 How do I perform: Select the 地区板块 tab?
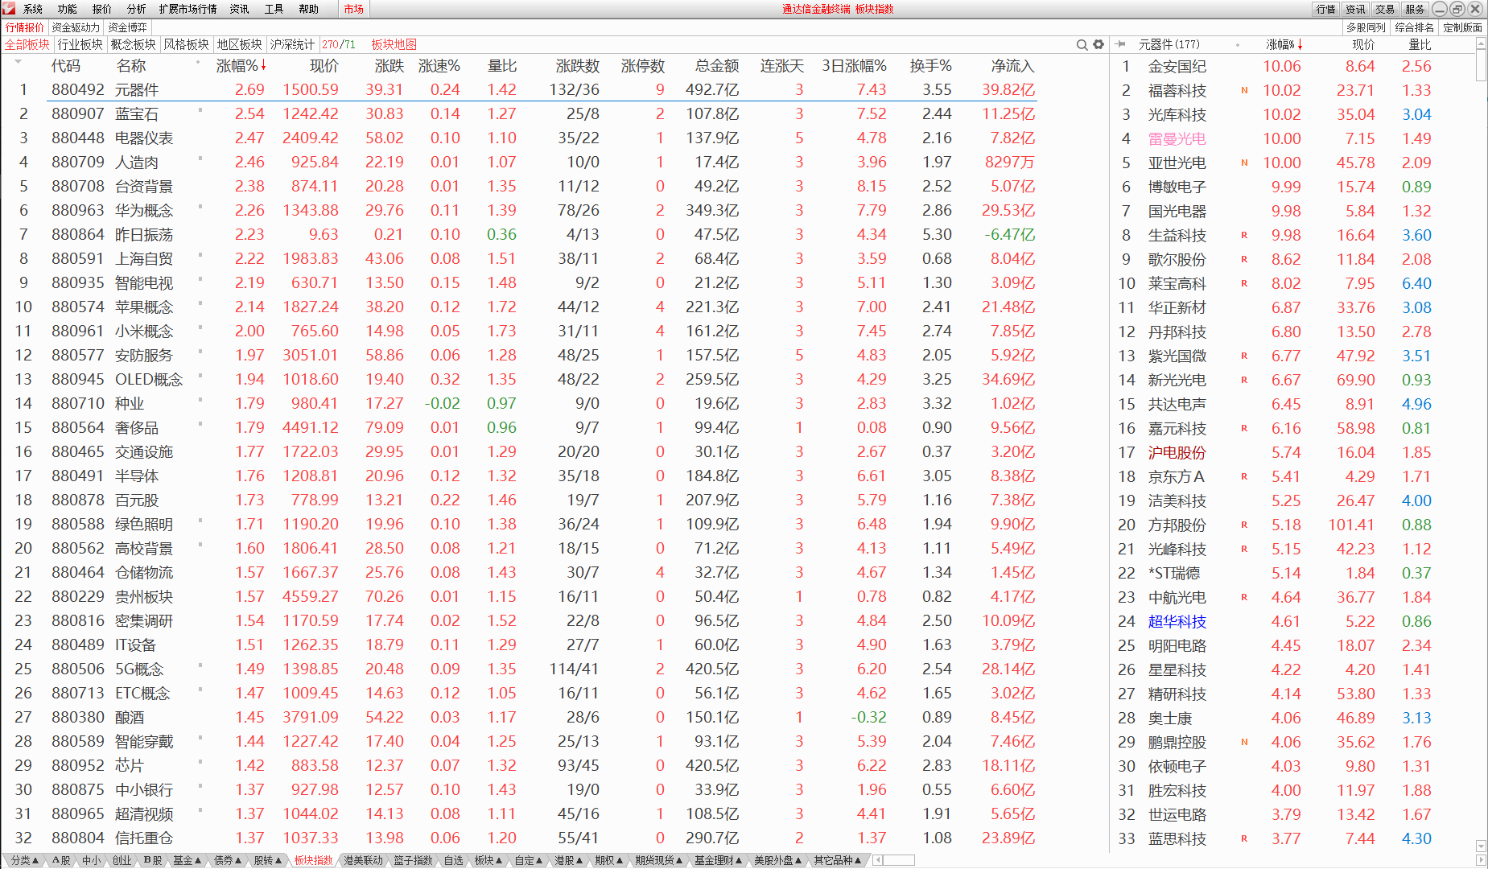coord(240,44)
